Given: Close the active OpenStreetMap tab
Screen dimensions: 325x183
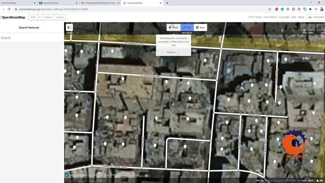Looking at the screenshot, I should click(x=160, y=3).
